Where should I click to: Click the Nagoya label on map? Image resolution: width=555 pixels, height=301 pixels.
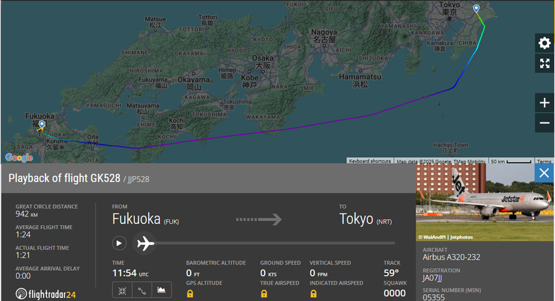click(324, 36)
